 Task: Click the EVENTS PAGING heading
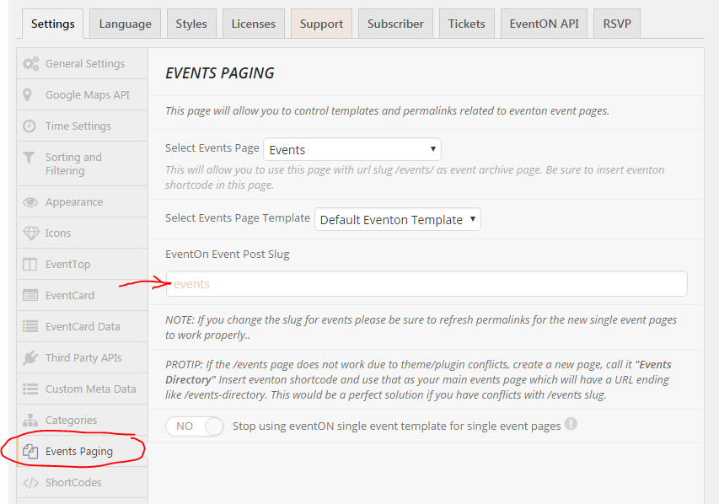[220, 73]
